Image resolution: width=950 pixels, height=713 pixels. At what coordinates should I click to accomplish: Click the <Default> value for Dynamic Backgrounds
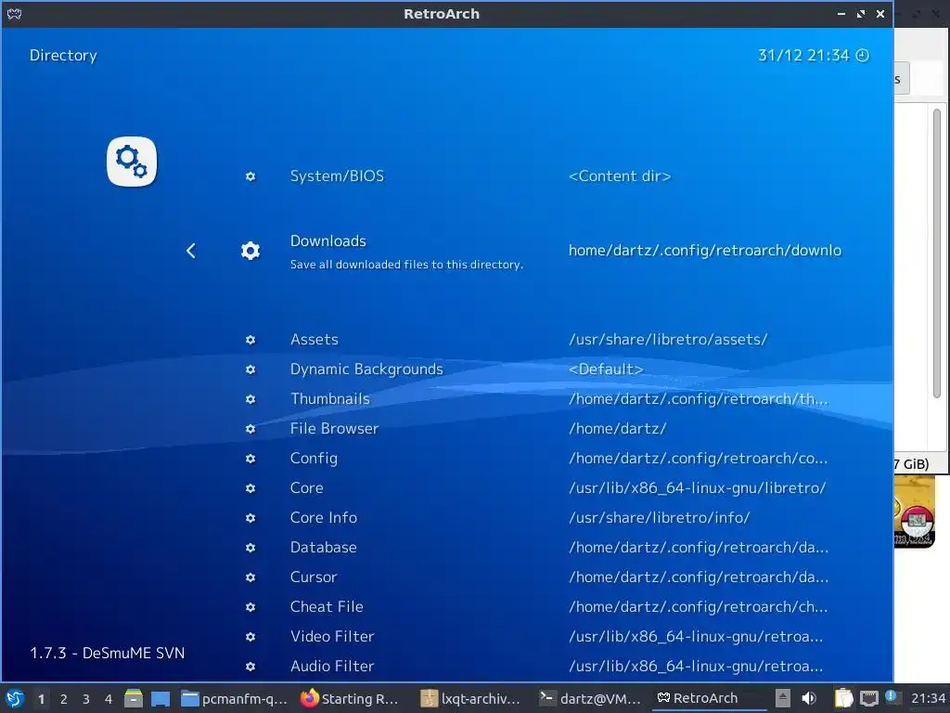pyautogui.click(x=606, y=369)
